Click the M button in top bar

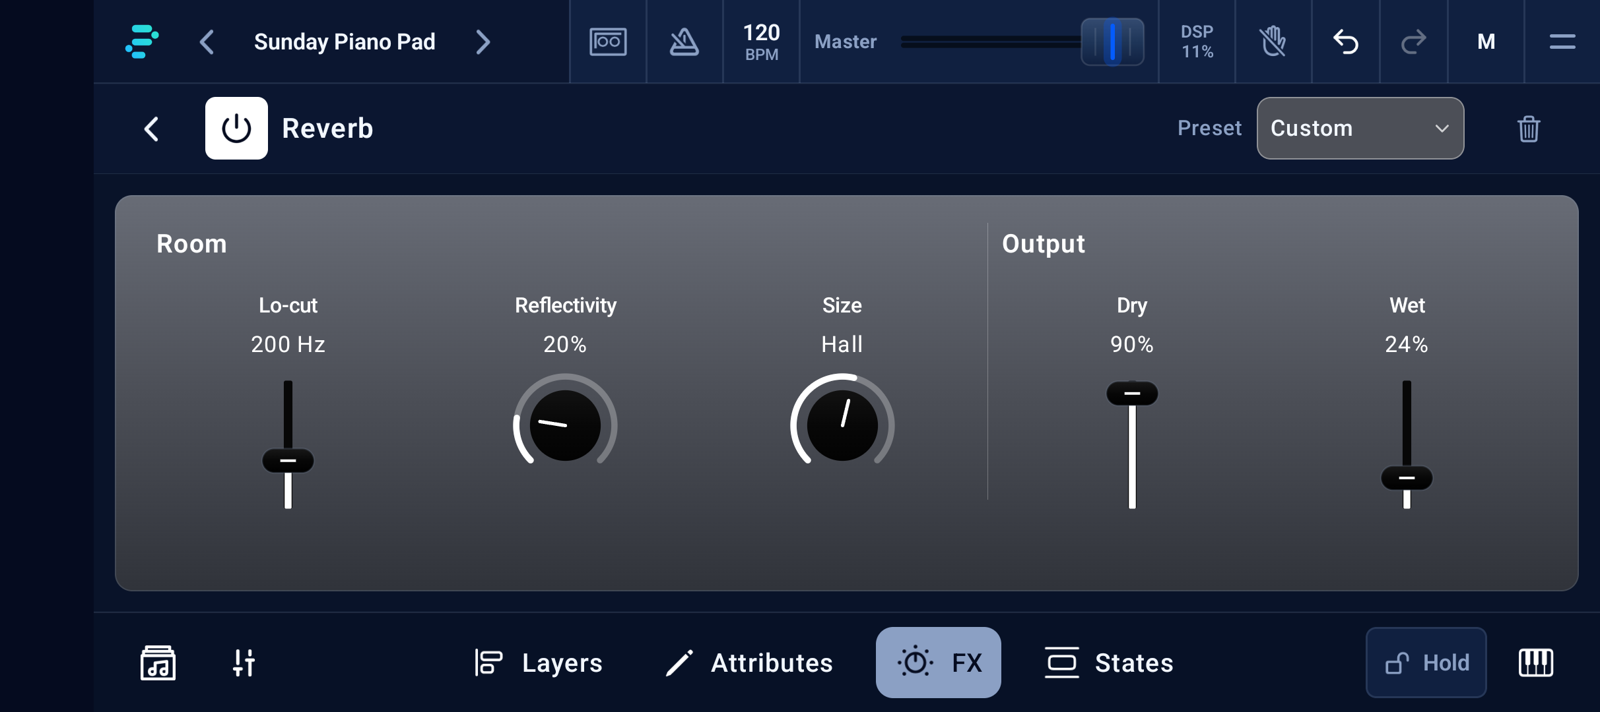(x=1486, y=42)
